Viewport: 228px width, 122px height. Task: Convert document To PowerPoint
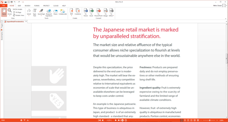tap(98, 12)
